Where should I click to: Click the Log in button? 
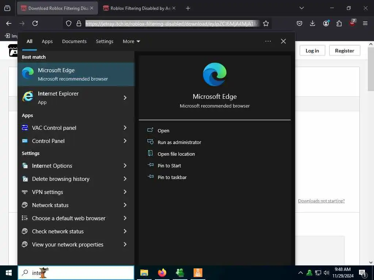(312, 50)
